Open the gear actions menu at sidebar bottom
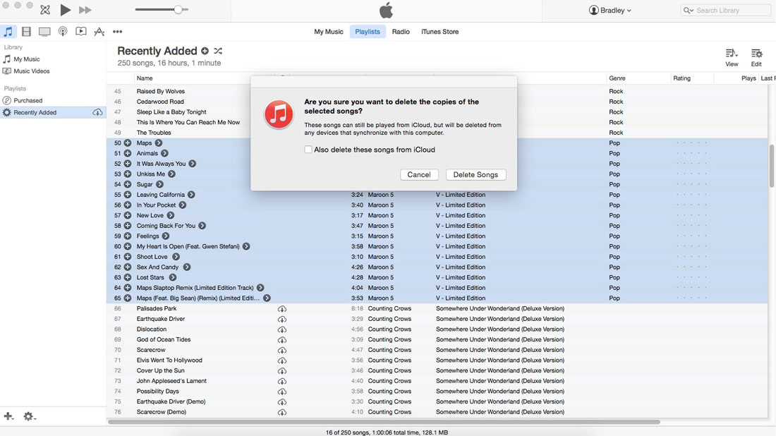Screen dimensions: 776x436 (x=29, y=417)
